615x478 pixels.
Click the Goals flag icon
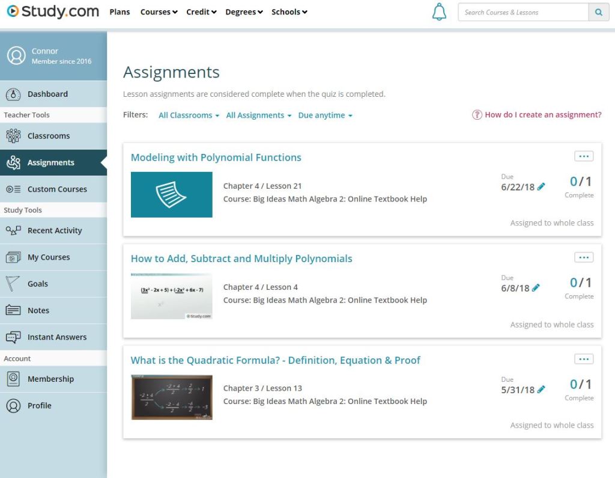click(13, 283)
